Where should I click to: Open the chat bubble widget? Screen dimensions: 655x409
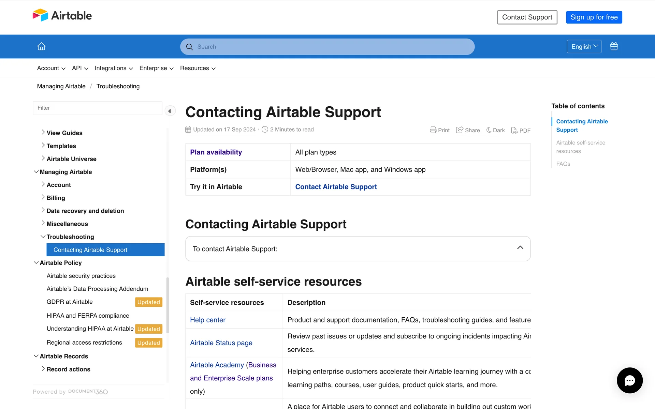(629, 380)
